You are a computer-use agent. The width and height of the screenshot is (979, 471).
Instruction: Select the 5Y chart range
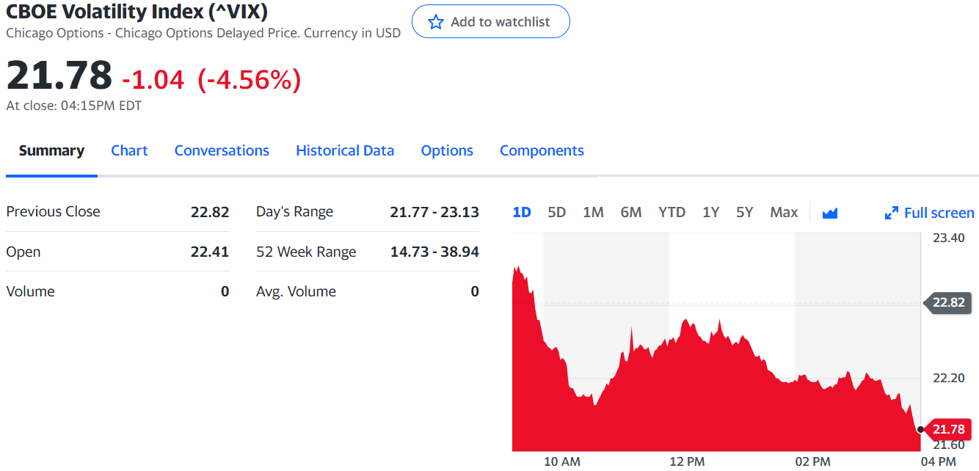pos(745,212)
